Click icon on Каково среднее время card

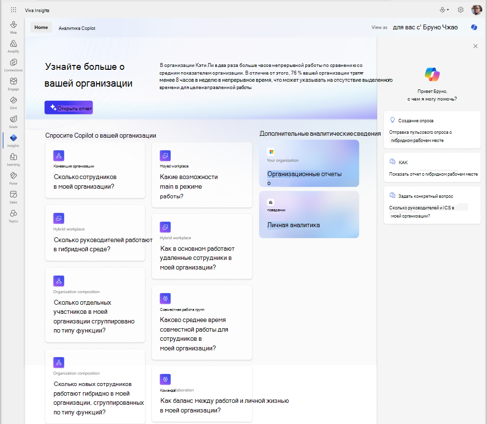pyautogui.click(x=165, y=298)
